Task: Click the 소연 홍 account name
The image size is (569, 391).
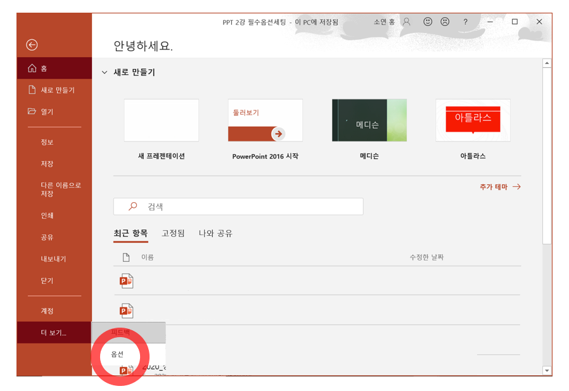Action: pos(384,22)
